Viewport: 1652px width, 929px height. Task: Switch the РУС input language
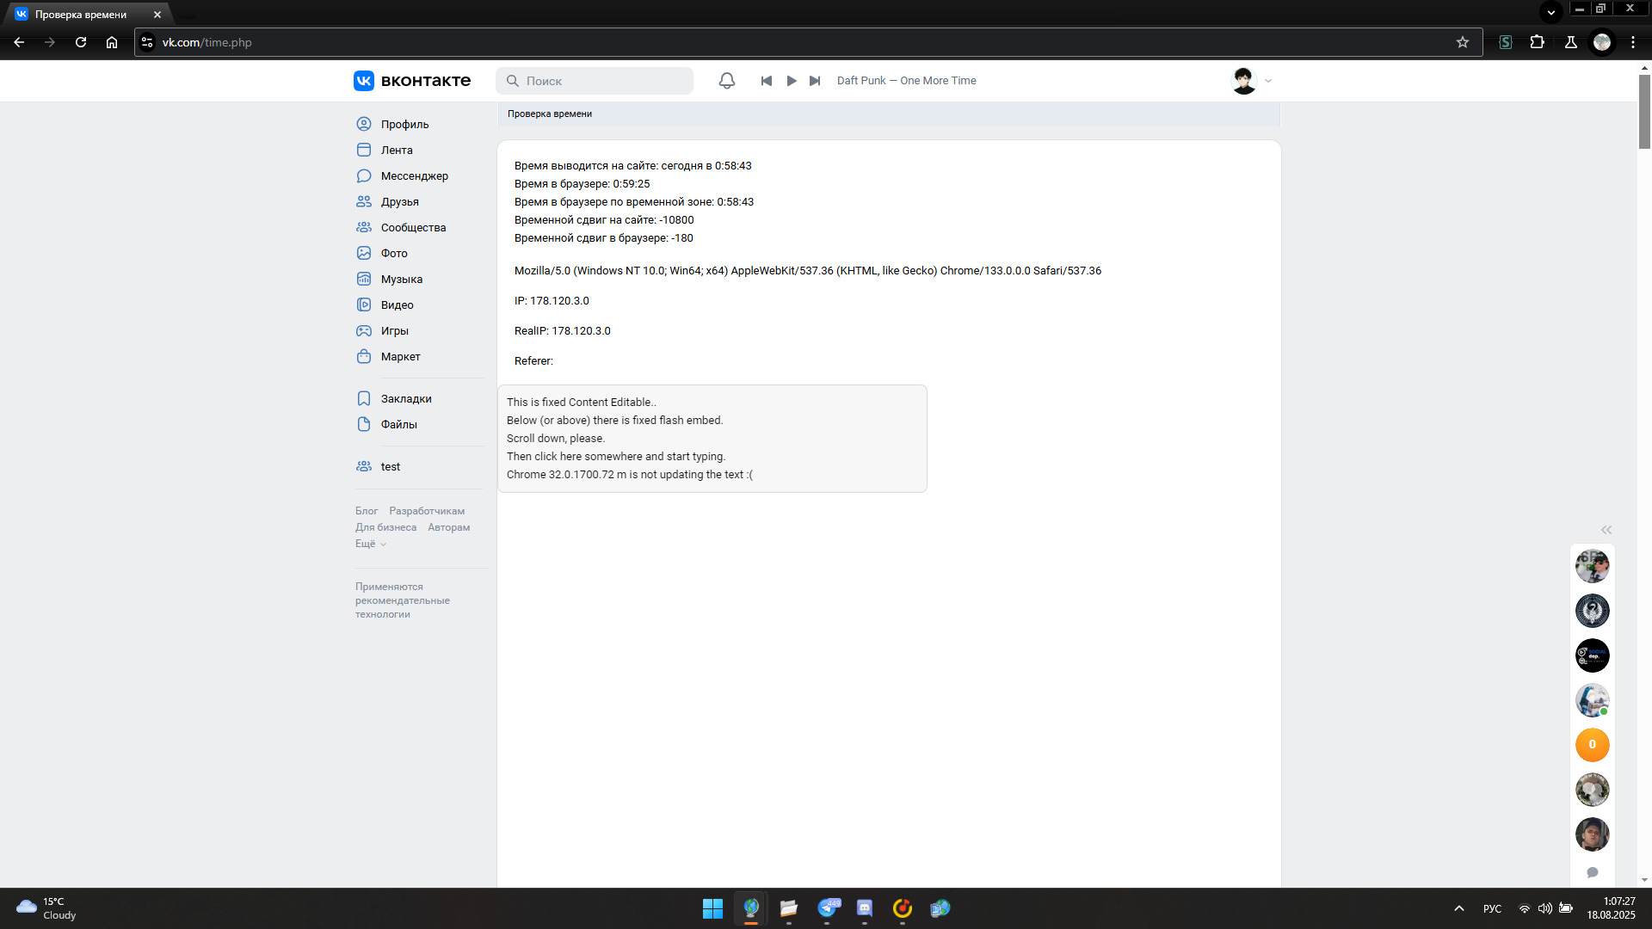[x=1493, y=908]
